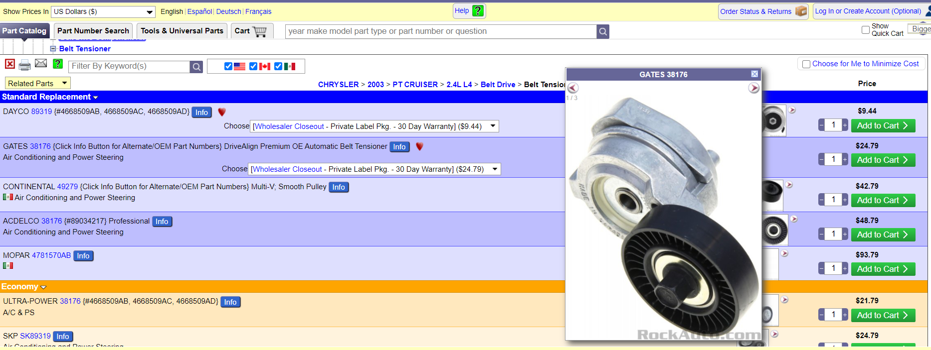This screenshot has width=931, height=350.
Task: Toggle US flag filter checkbox
Action: tap(228, 66)
